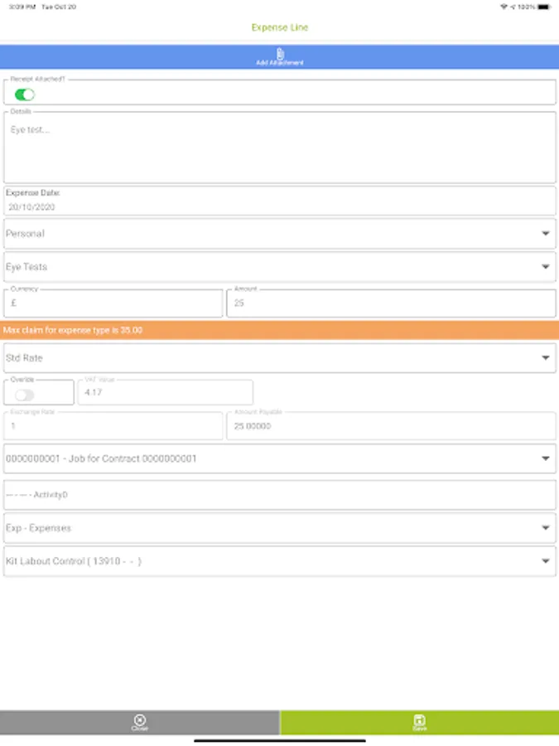Open the Std Rate VAT dropdown
This screenshot has height=746, width=559.
click(x=279, y=358)
